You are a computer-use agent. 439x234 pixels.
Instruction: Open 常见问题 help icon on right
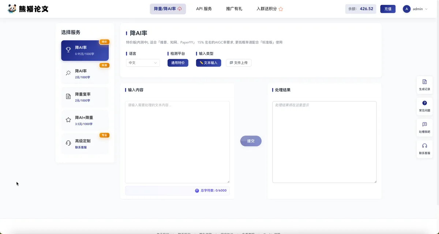[424, 103]
